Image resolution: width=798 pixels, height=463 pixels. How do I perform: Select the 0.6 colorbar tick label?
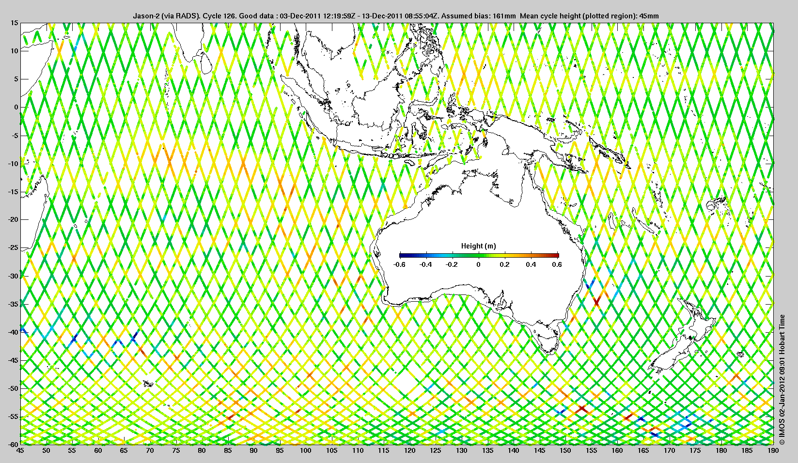pyautogui.click(x=557, y=264)
